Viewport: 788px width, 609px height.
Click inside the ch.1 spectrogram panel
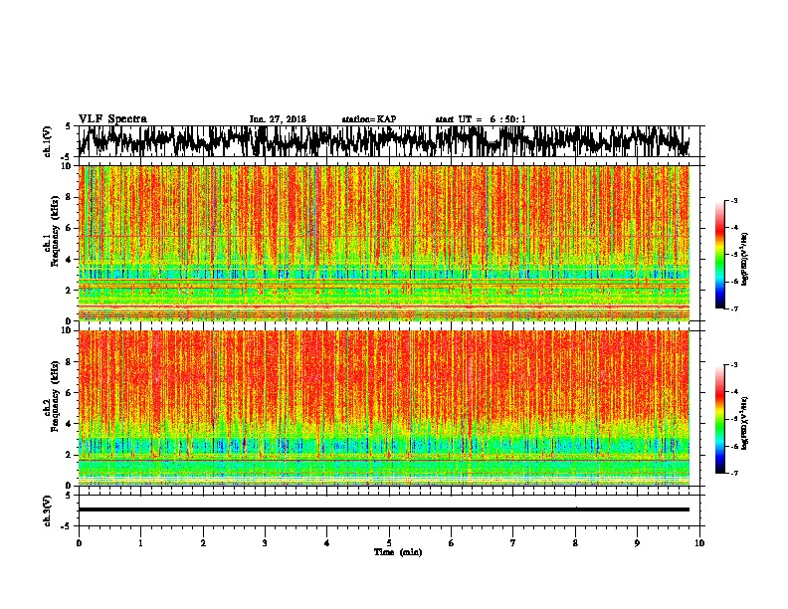coord(384,243)
